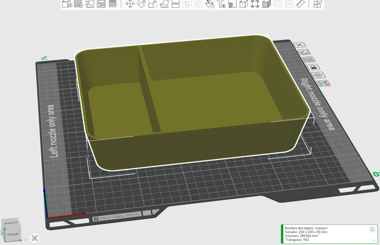The height and width of the screenshot is (245, 380).
Task: Select the Scale tool
Action: (x=153, y=5)
